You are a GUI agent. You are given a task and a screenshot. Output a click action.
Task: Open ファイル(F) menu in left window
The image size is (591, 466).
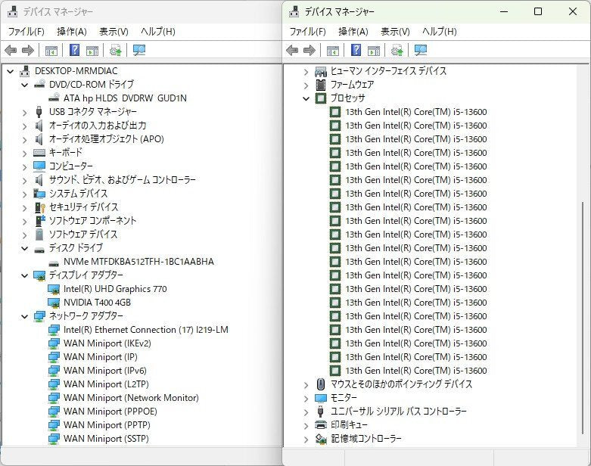pos(26,31)
